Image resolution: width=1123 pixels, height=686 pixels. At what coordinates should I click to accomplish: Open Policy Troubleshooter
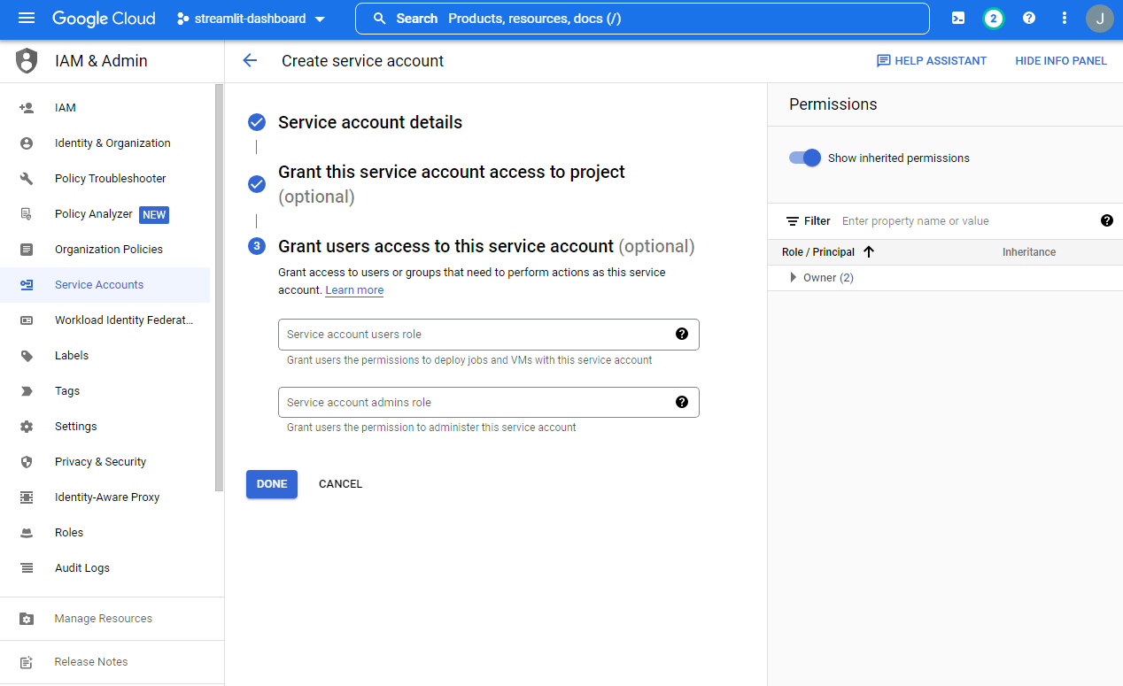(x=105, y=179)
